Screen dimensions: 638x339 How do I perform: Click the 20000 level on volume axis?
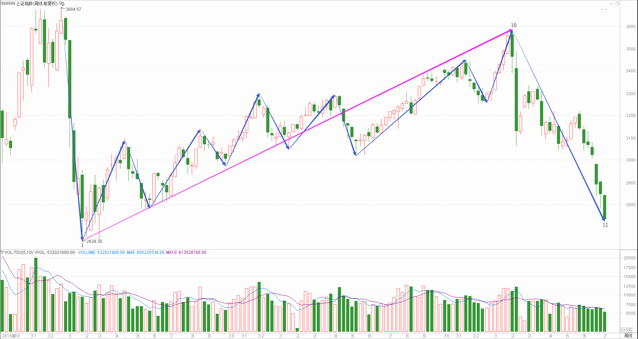(629, 258)
